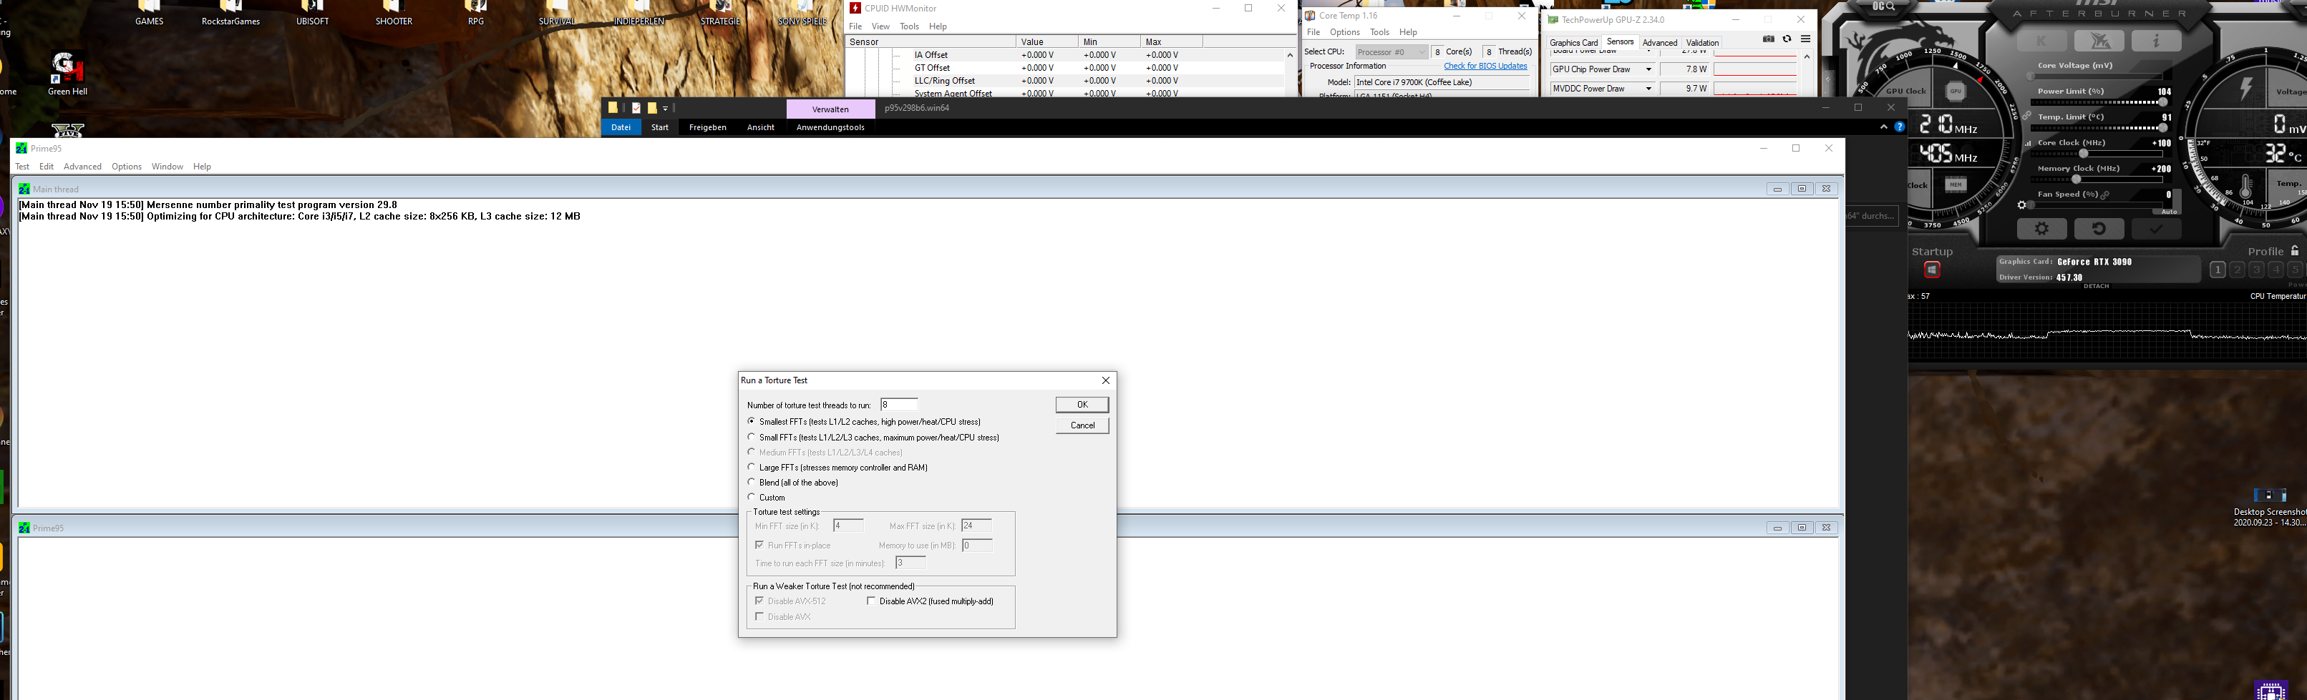Open the Options menu in Prime95
Viewport: 2307px width, 700px height.
click(x=126, y=167)
